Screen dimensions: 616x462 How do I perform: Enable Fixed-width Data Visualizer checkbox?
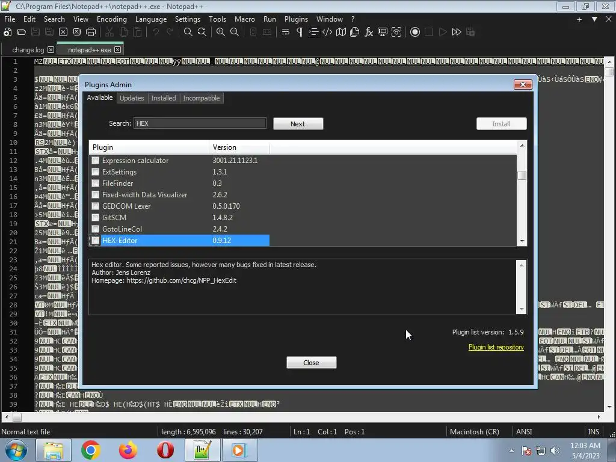[96, 194]
